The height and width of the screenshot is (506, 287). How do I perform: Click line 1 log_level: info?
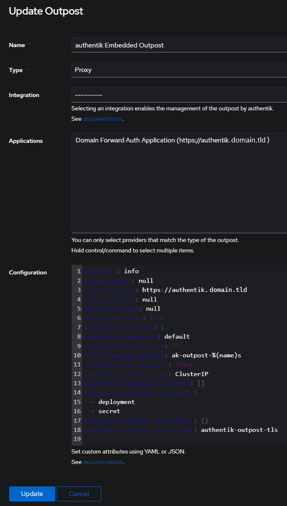[111, 271]
